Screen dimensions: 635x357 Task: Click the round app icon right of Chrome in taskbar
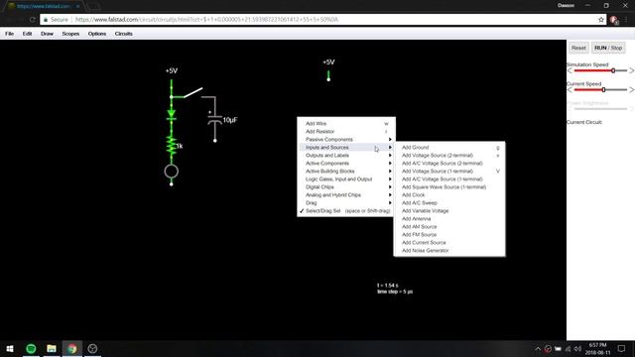[x=92, y=348]
